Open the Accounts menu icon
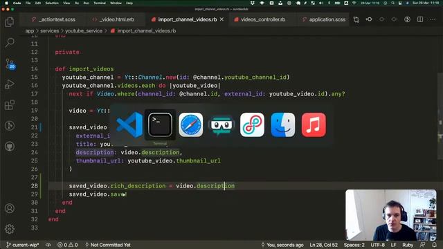This screenshot has width=443, height=249. [9, 208]
